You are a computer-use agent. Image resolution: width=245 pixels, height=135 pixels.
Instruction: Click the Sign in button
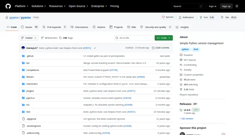[213, 6]
